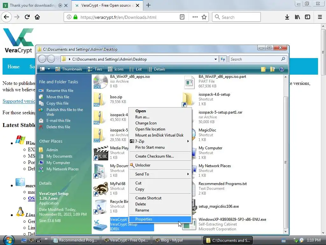Select Media Player MPC-BE shortcut icon
The width and height of the screenshot is (326, 245).
pyautogui.click(x=101, y=153)
